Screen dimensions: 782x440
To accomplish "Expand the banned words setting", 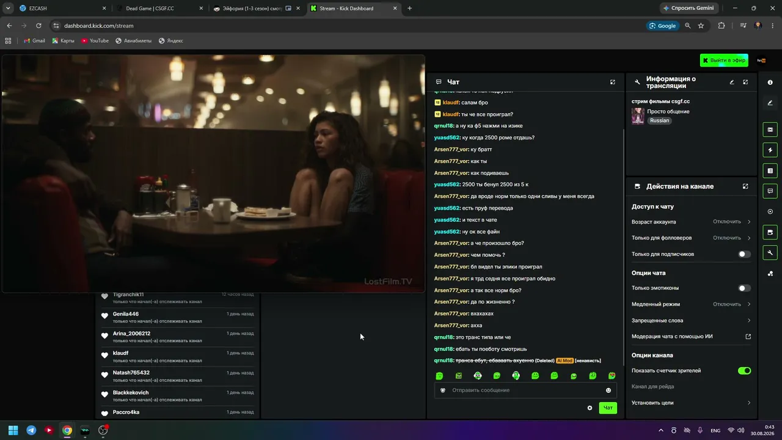I will click(x=691, y=320).
